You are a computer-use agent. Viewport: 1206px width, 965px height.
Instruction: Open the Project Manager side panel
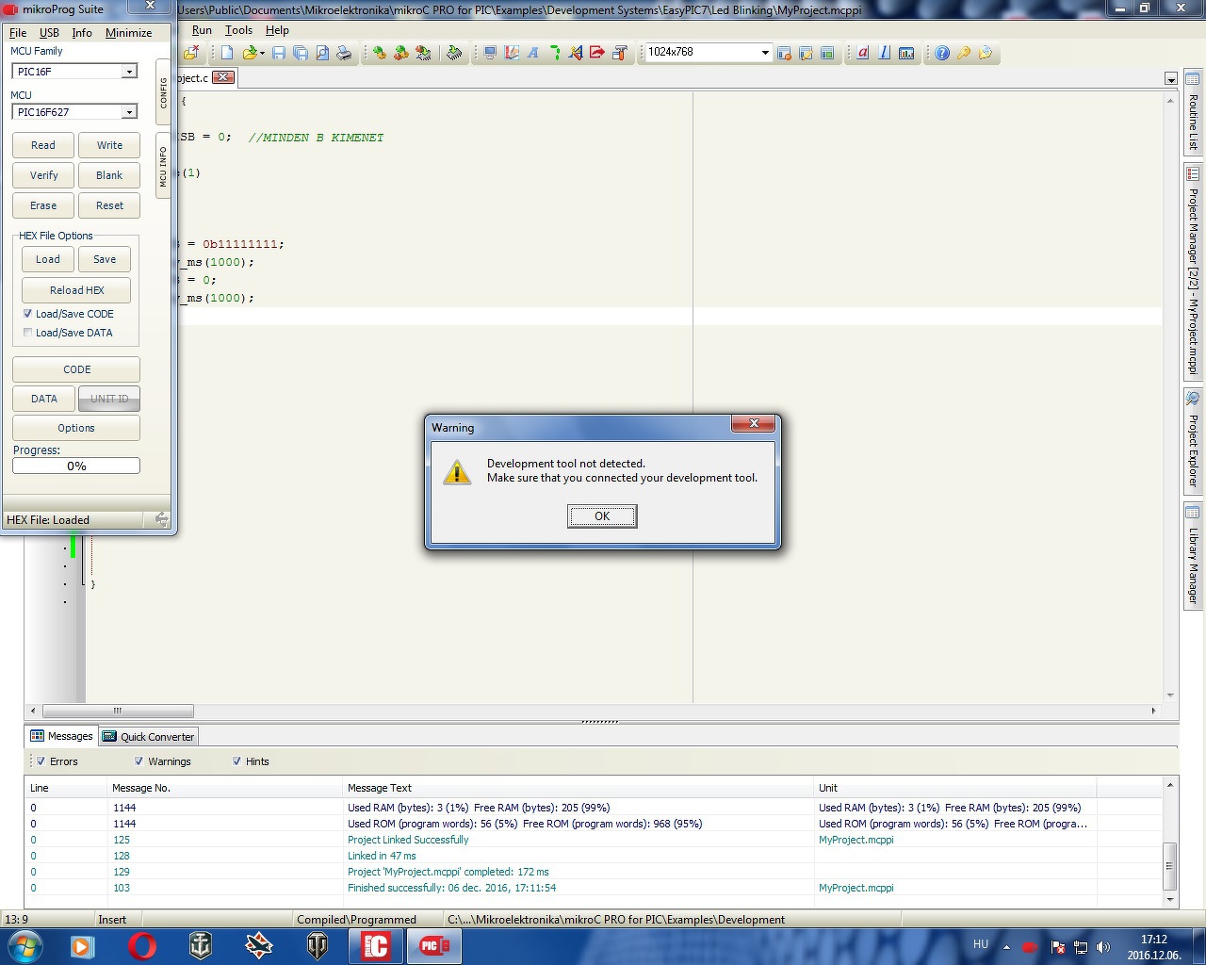[x=1193, y=270]
